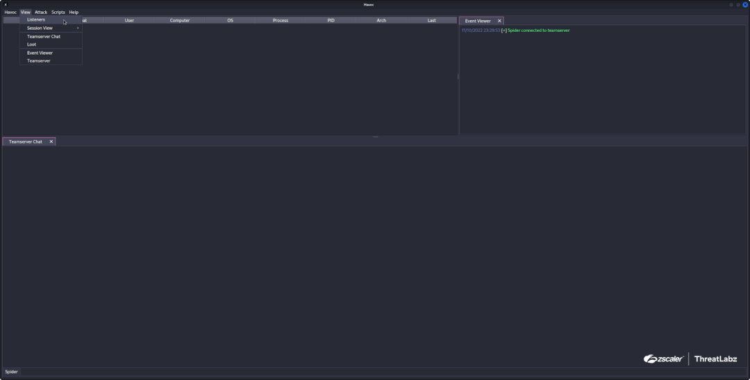The width and height of the screenshot is (750, 380).
Task: Open the Attack menu
Action: (41, 12)
